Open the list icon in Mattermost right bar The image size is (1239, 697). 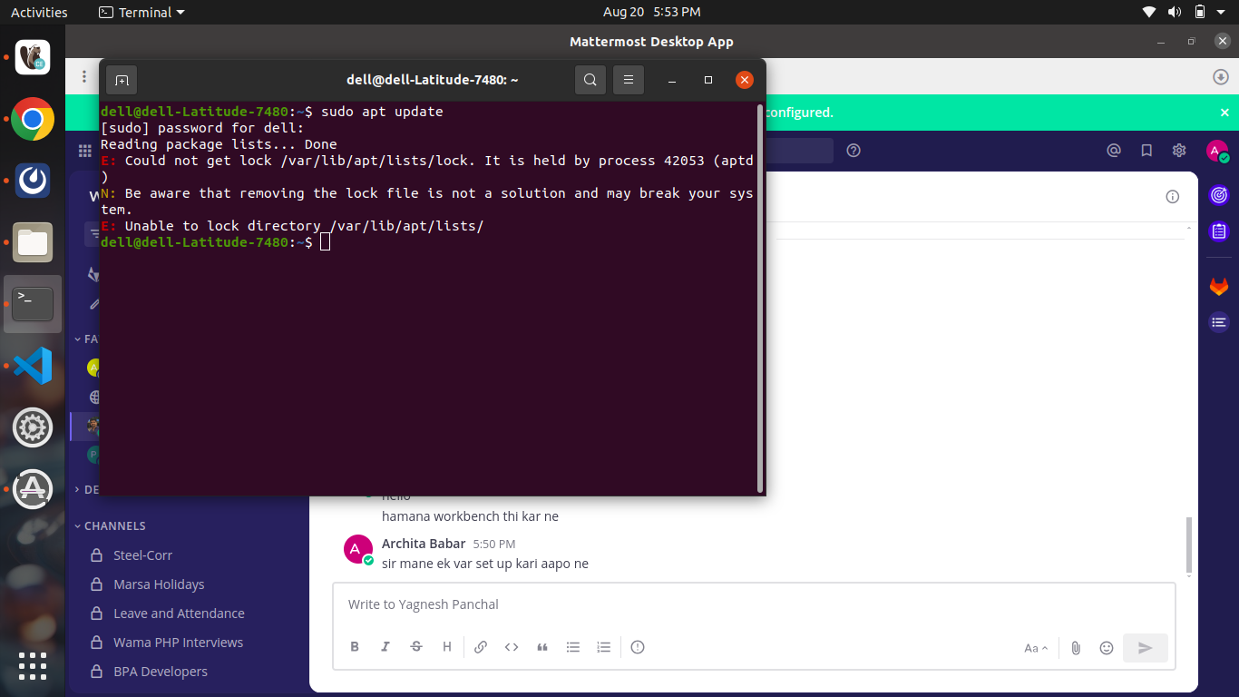tap(1219, 321)
